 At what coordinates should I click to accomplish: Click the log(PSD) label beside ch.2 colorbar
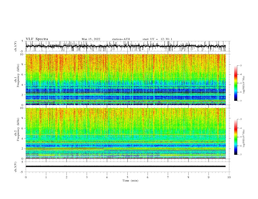(244, 139)
